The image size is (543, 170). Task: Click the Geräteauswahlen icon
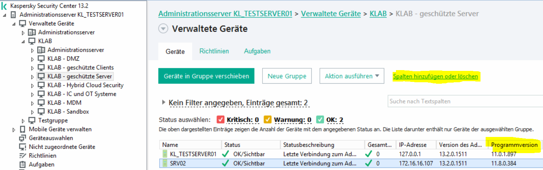[x=23, y=138]
